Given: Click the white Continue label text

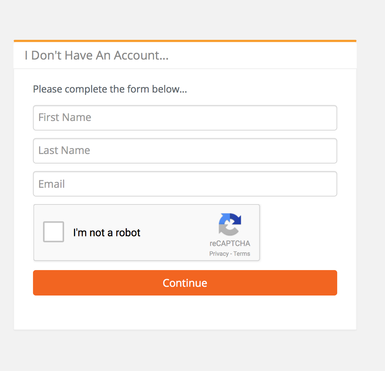Looking at the screenshot, I should tap(185, 283).
